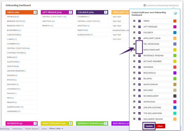Toggle the REFERENCE PENDING checkbox

point(140,56)
